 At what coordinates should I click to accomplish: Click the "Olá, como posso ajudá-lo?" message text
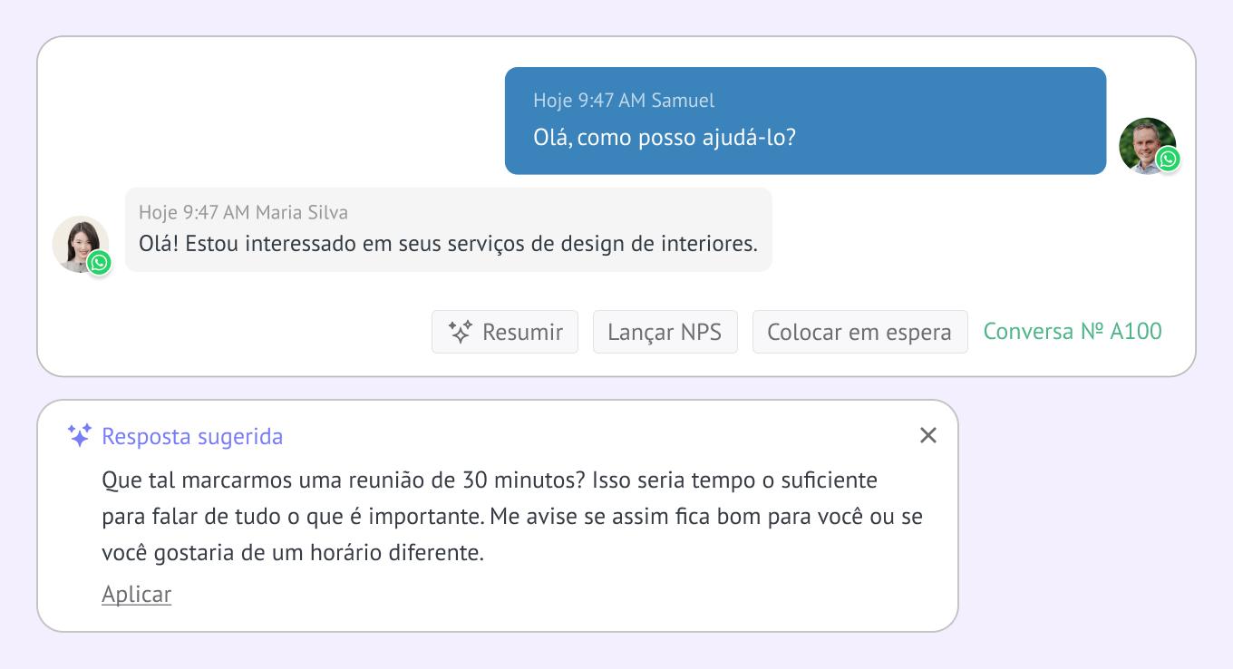(x=664, y=139)
